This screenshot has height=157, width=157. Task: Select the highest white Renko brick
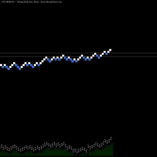pos(110,50)
